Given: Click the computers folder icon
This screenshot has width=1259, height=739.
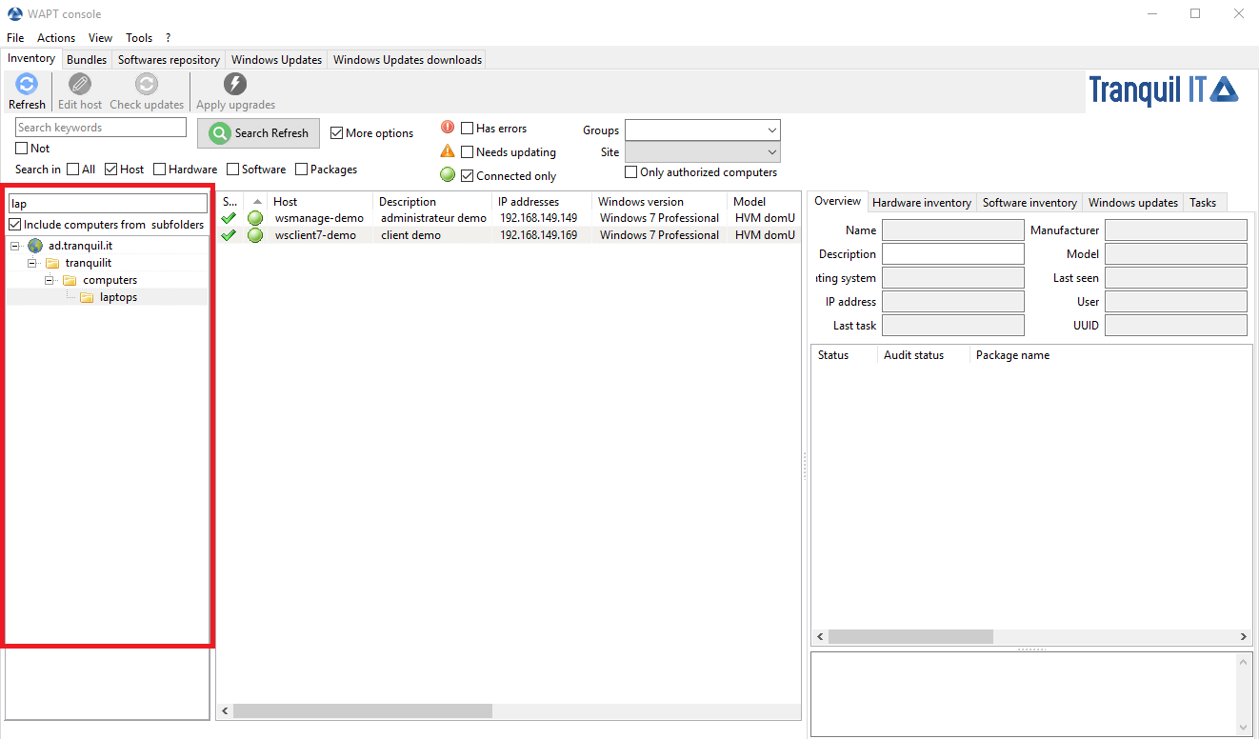Looking at the screenshot, I should [70, 280].
